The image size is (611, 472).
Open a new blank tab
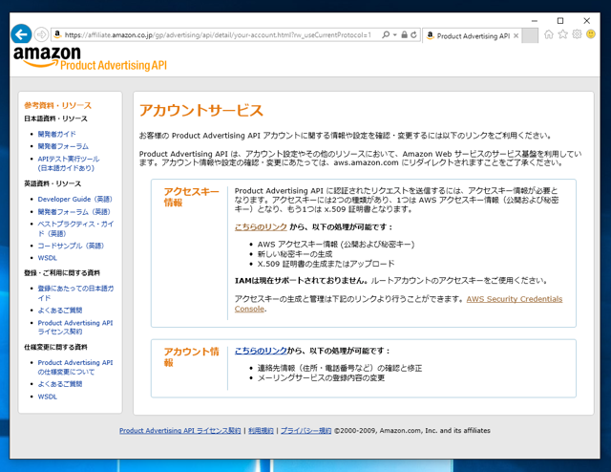click(530, 35)
